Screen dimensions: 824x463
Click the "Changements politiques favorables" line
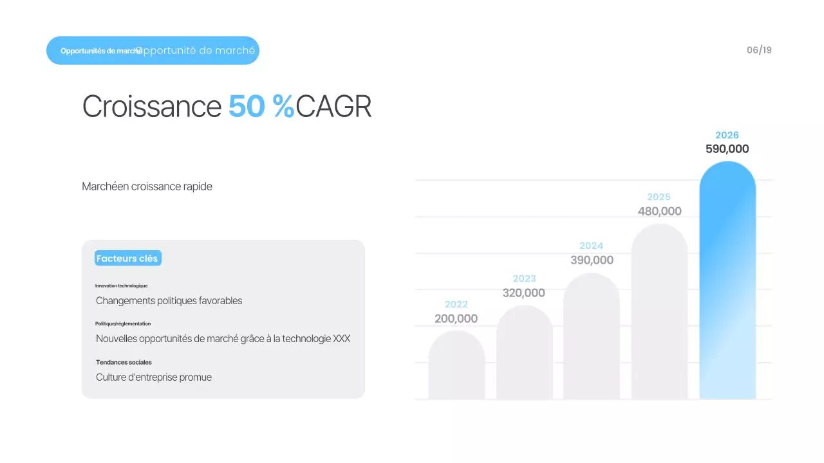pos(169,300)
